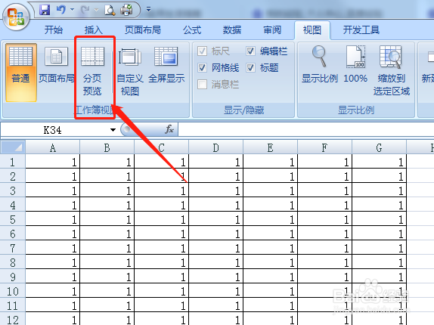Image resolution: width=434 pixels, height=325 pixels.
Task: Select column A header
Action: [53, 147]
